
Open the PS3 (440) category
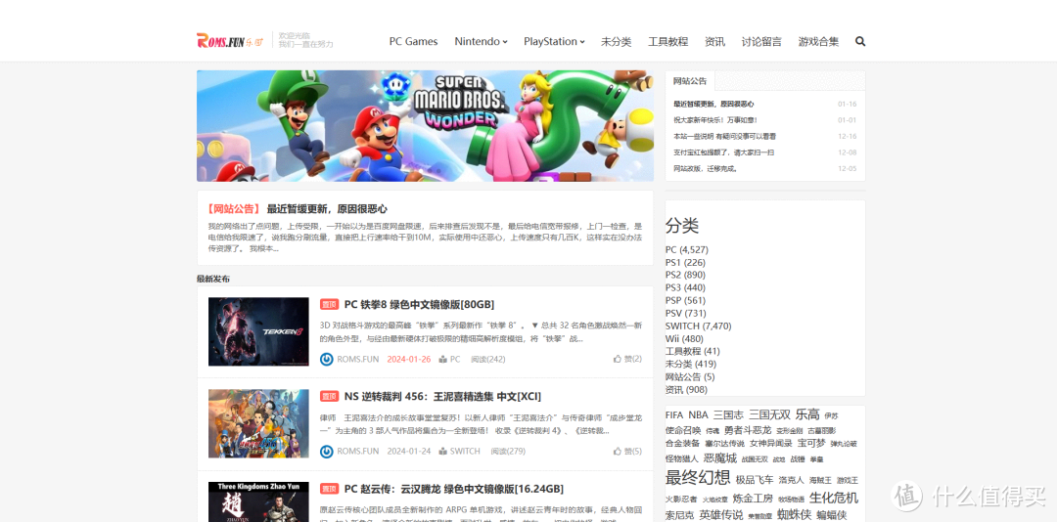pyautogui.click(x=685, y=287)
